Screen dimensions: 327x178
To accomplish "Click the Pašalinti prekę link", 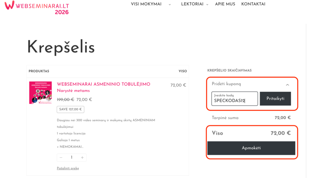I will [x=68, y=168].
